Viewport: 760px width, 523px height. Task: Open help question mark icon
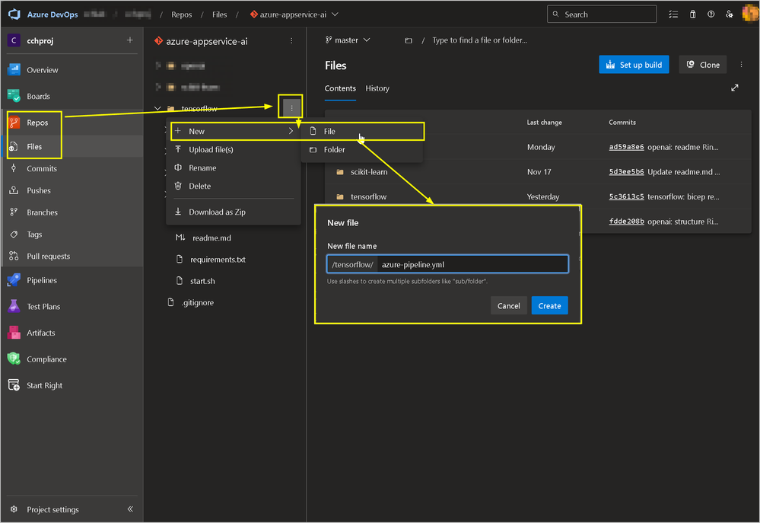point(711,14)
